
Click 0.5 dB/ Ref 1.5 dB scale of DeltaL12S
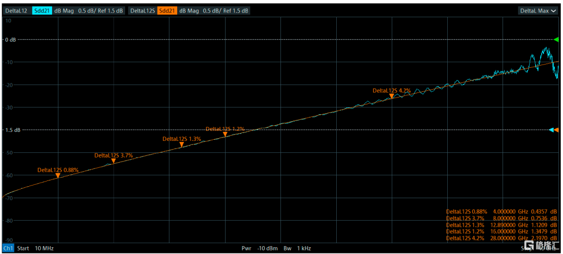[226, 10]
